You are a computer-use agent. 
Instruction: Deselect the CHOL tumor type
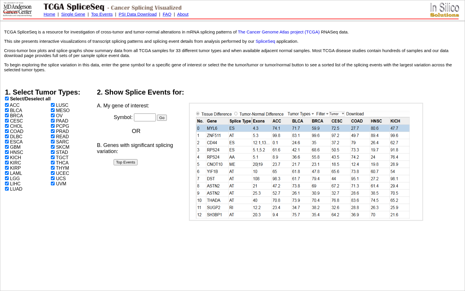(7, 126)
